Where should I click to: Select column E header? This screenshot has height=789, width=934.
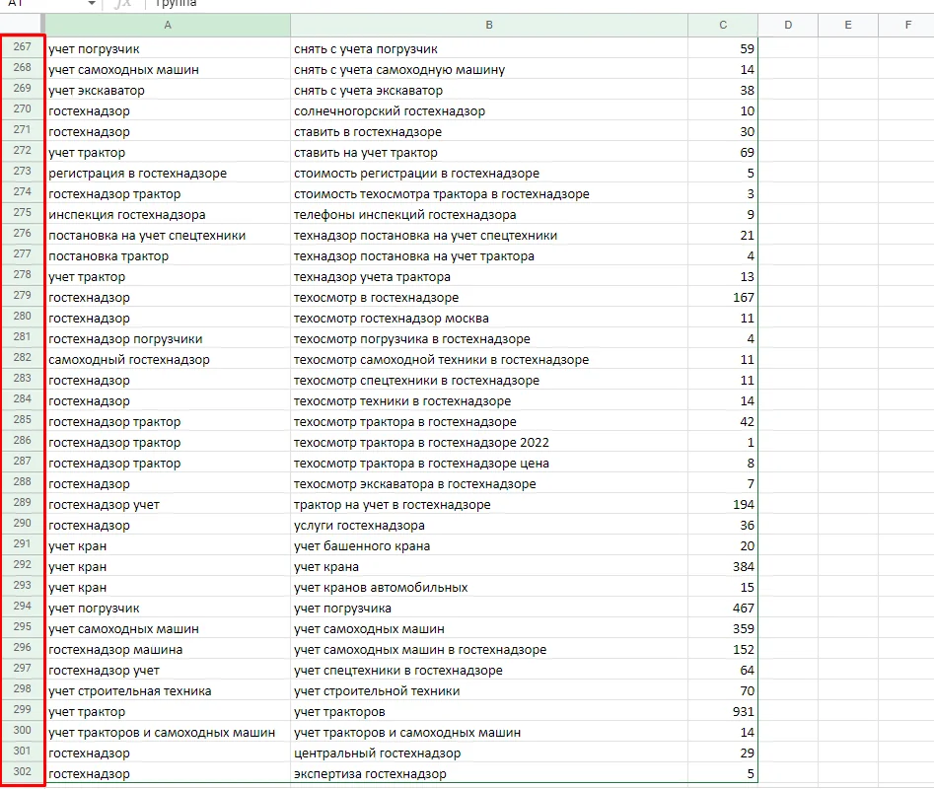[848, 25]
